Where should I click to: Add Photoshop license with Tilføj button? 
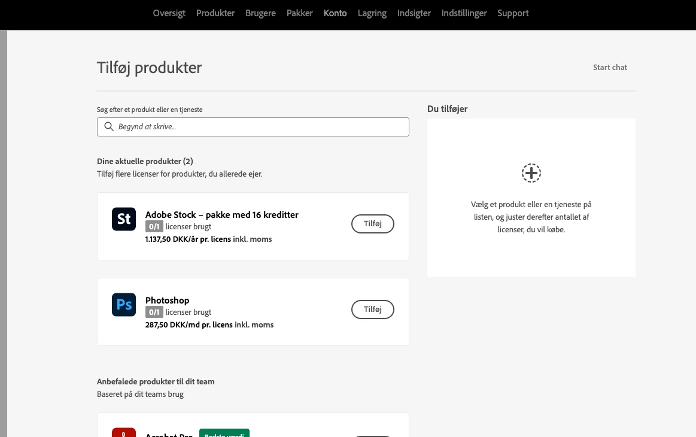(373, 309)
